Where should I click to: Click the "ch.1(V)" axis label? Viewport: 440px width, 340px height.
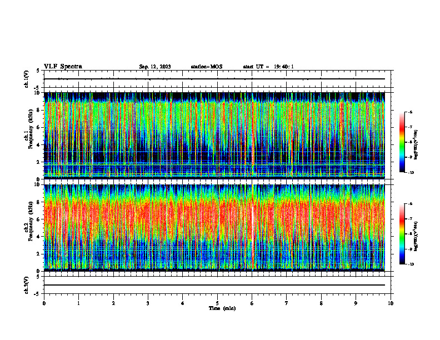click(x=27, y=79)
